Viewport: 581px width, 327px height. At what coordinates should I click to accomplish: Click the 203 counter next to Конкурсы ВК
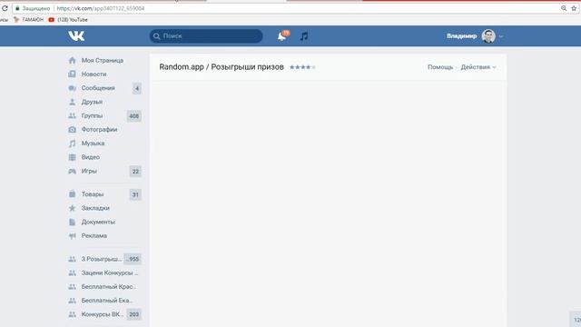[133, 314]
